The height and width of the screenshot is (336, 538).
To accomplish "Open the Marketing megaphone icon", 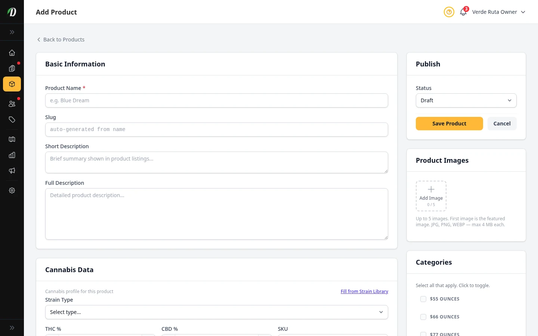I will click(12, 171).
